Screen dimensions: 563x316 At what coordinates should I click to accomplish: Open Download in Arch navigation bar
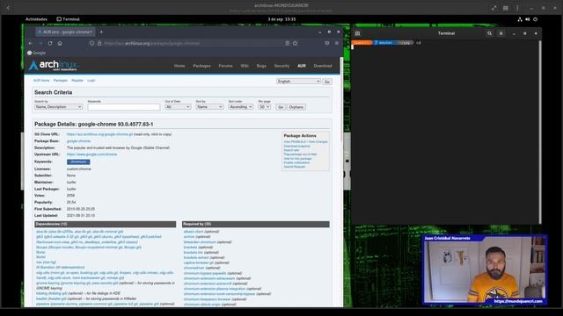323,66
